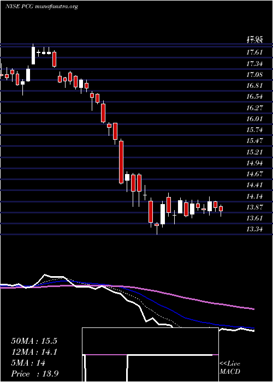Click the last red candlestick on the right

coord(221,208)
